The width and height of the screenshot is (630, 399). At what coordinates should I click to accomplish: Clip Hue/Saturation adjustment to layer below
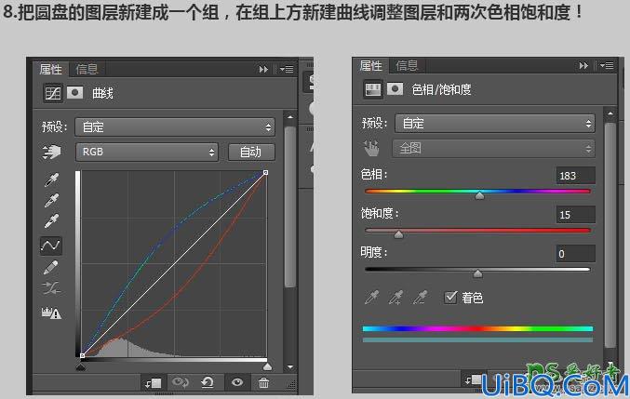pos(473,379)
